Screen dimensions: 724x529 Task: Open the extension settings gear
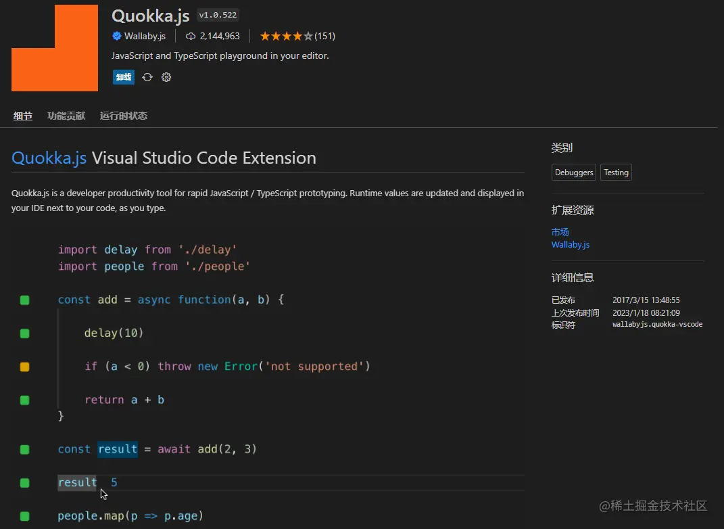pos(166,77)
